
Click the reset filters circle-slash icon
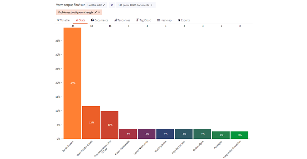[112, 5]
